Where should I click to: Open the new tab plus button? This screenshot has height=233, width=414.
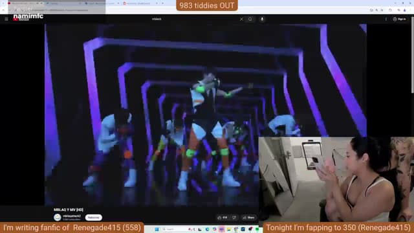click(x=162, y=3)
